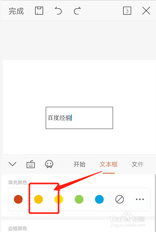The image size is (156, 232).
Task: Apply the blue fill color
Action: [x=99, y=199]
